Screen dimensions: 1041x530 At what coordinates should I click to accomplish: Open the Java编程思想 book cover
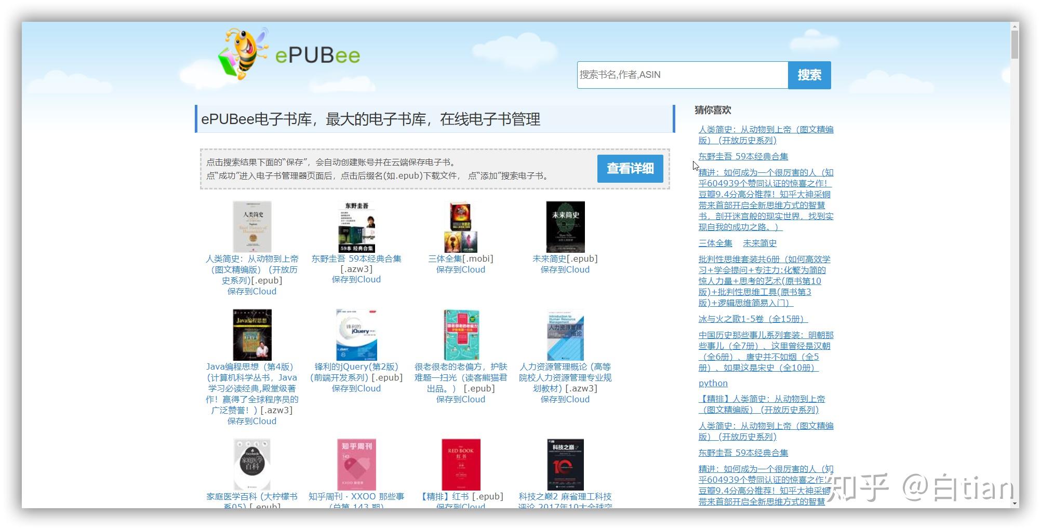coord(252,335)
